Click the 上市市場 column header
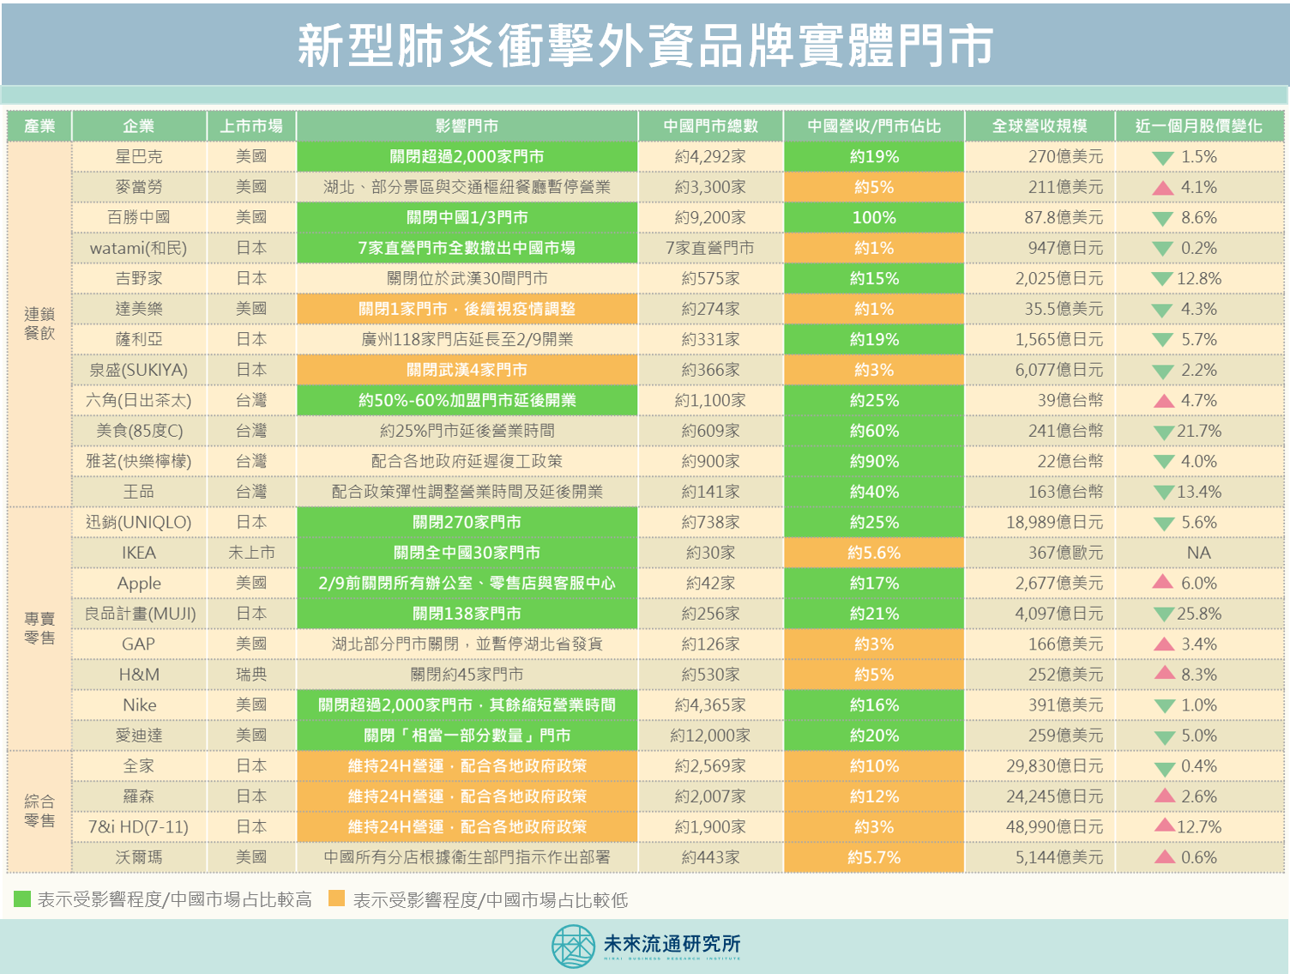The height and width of the screenshot is (974, 1290). (251, 126)
